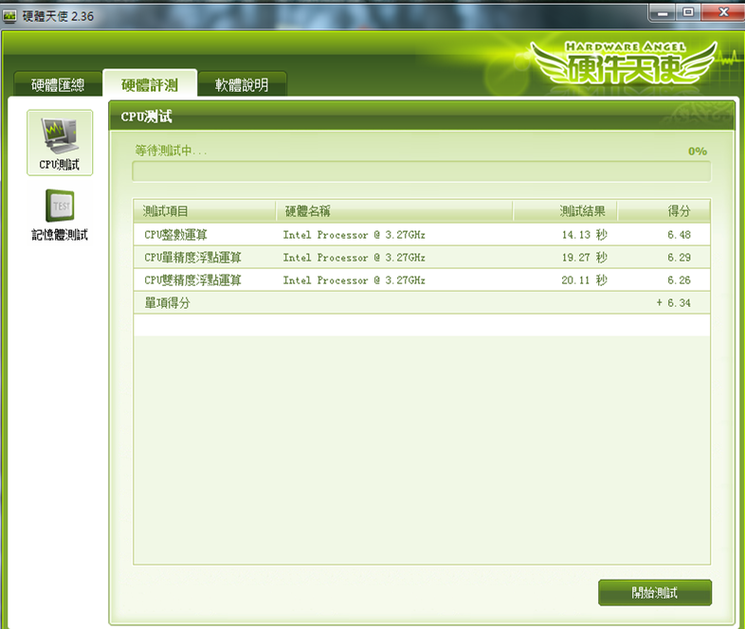
Task: Click hardware name in CPU整數運算 row
Action: (x=354, y=235)
